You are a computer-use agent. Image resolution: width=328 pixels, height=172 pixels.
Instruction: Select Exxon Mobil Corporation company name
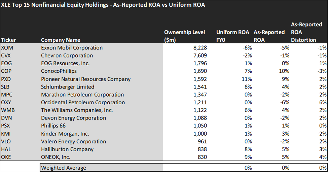tap(72, 48)
